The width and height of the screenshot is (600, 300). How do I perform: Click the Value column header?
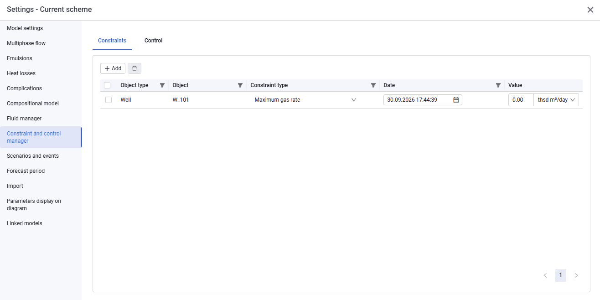tap(515, 85)
